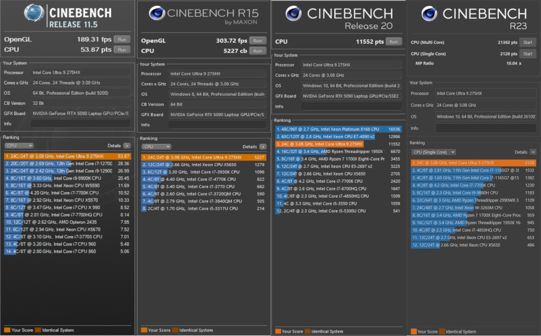The width and height of the screenshot is (541, 336).
Task: Expand the Details dropdown in R23 ranking
Action: coord(533,152)
